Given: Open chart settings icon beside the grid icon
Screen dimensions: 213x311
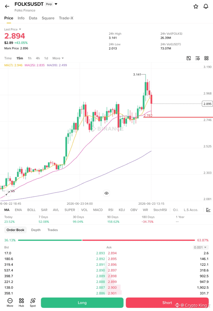Looking at the screenshot, I should pos(197,58).
